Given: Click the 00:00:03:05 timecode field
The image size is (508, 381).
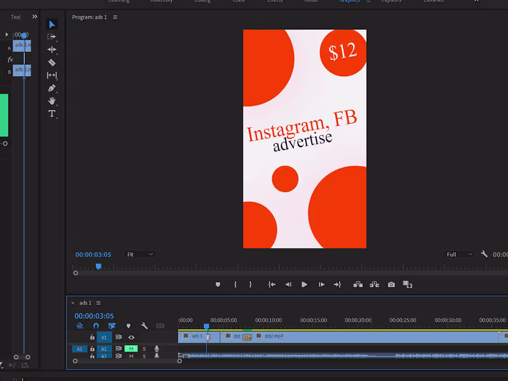Looking at the screenshot, I should 93,254.
